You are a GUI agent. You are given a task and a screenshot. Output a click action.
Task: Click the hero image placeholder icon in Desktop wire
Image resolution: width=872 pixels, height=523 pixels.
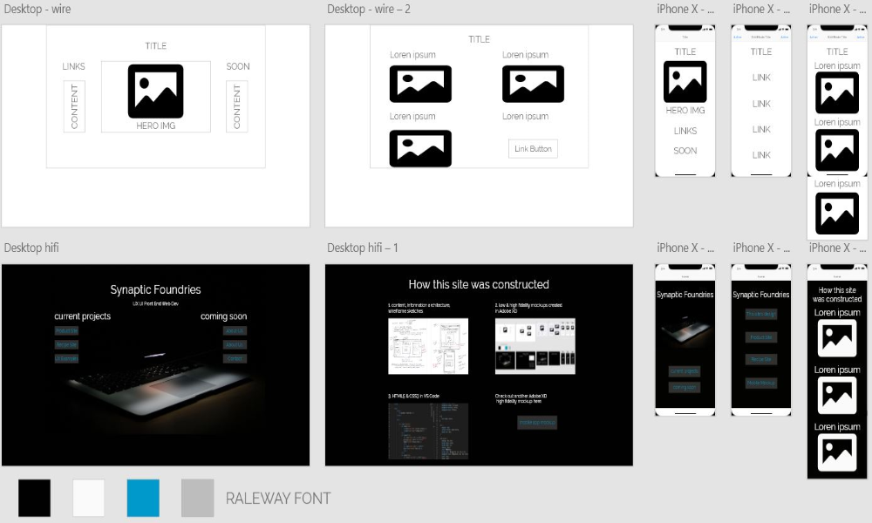click(155, 91)
